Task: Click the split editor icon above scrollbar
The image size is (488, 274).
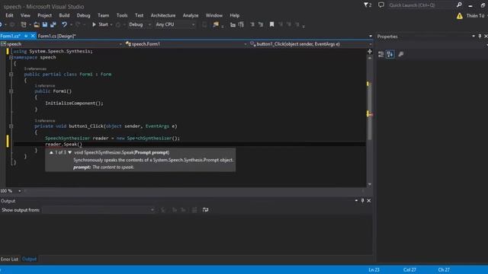Action: coord(370,51)
